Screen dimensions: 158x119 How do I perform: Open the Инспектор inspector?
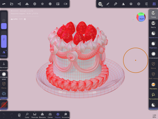(x=66, y=115)
